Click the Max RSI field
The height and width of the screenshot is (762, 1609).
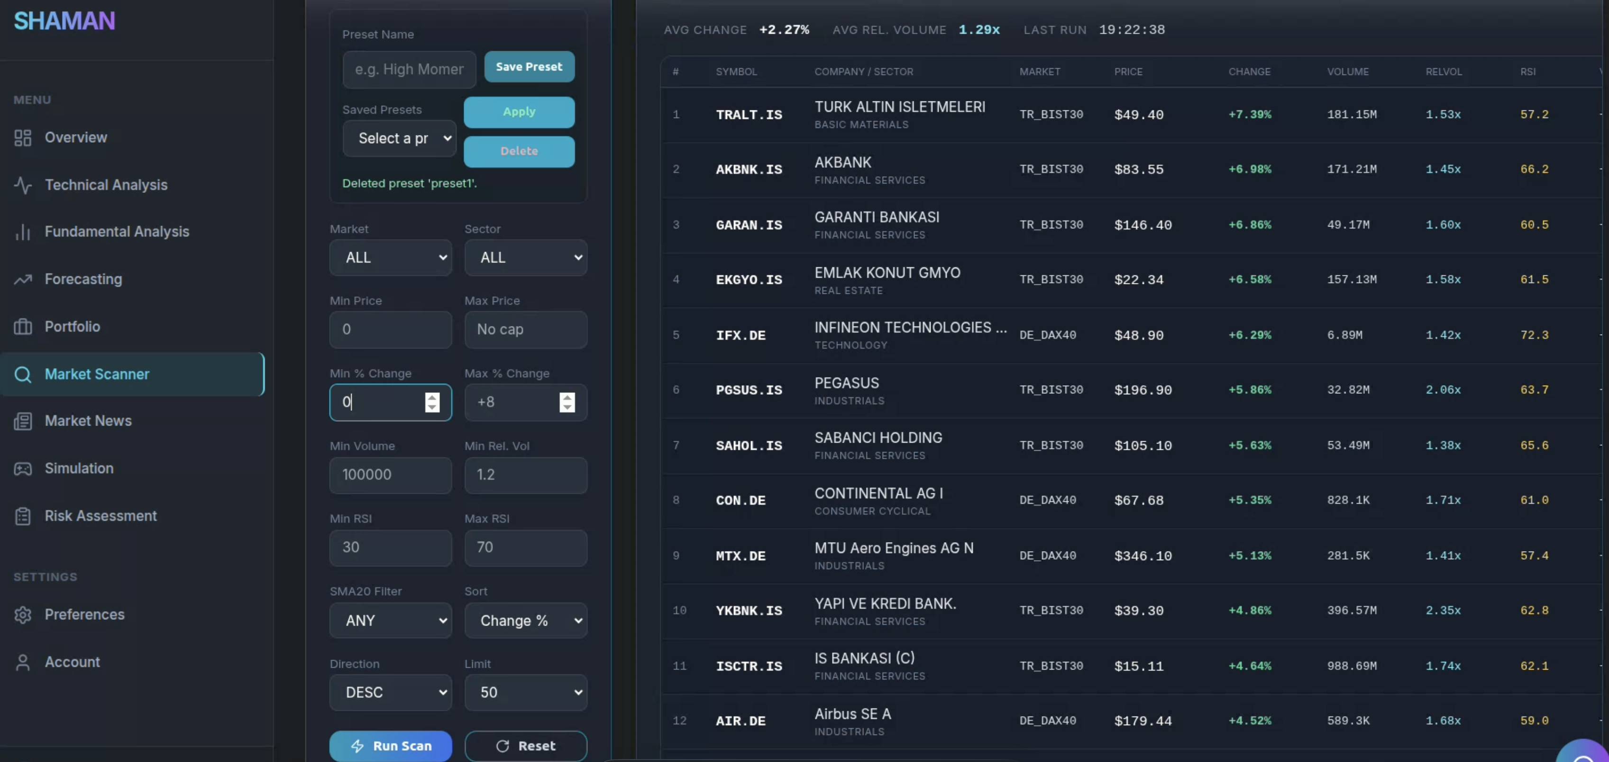pos(525,547)
